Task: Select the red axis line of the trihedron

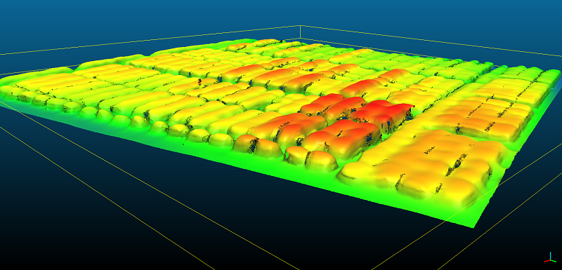Action: 547,260
